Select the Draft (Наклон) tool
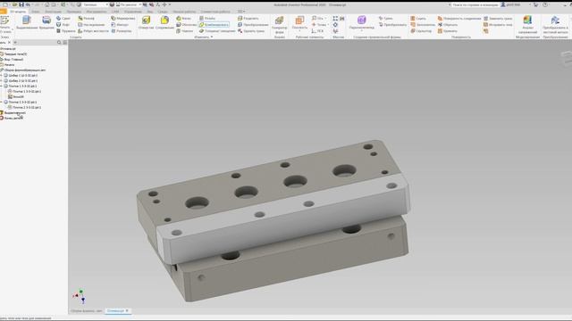This screenshot has height=321, width=572. point(184,31)
